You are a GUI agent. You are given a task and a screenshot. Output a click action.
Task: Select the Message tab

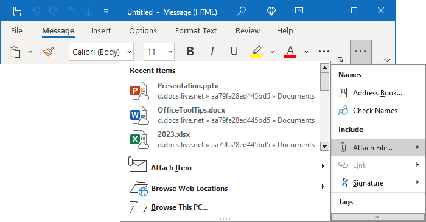tap(58, 30)
